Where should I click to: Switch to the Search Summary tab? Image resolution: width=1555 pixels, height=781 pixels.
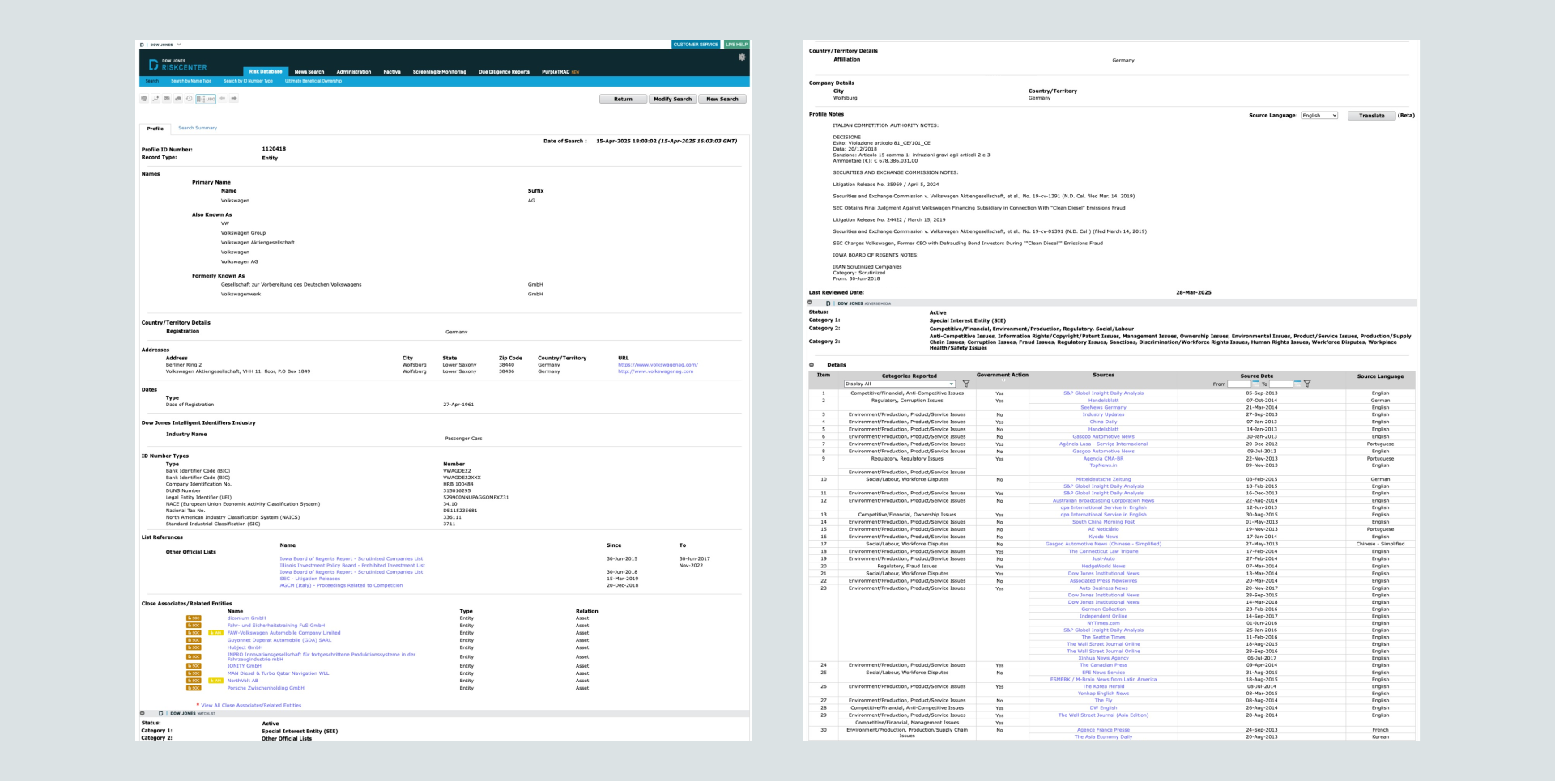(x=198, y=128)
